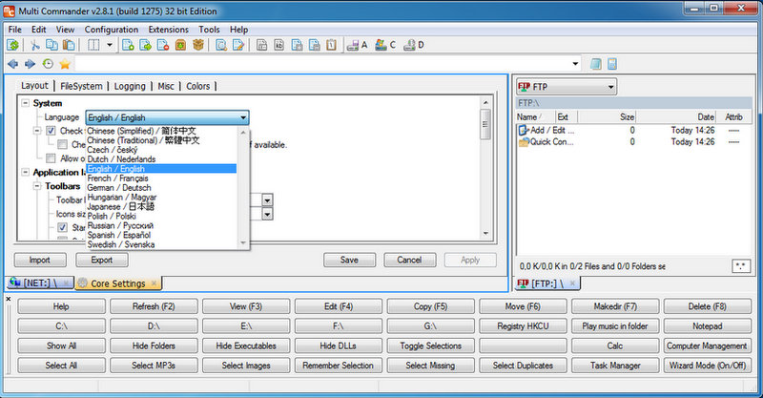Open the Configuration menu
Image resolution: width=763 pixels, height=398 pixels.
click(x=112, y=30)
